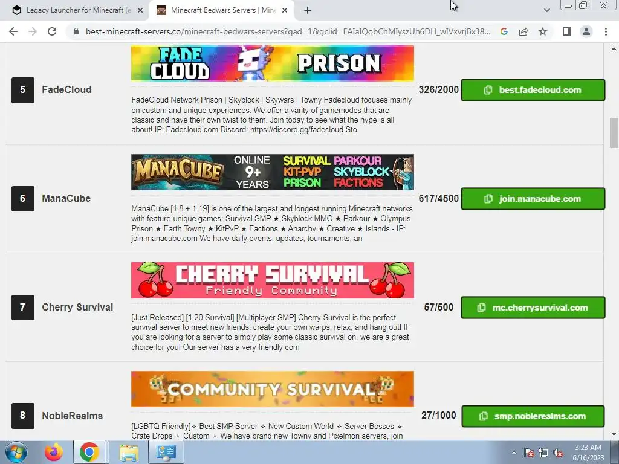This screenshot has width=619, height=464.
Task: Click the FadeCloud Prison banner image
Action: point(273,63)
